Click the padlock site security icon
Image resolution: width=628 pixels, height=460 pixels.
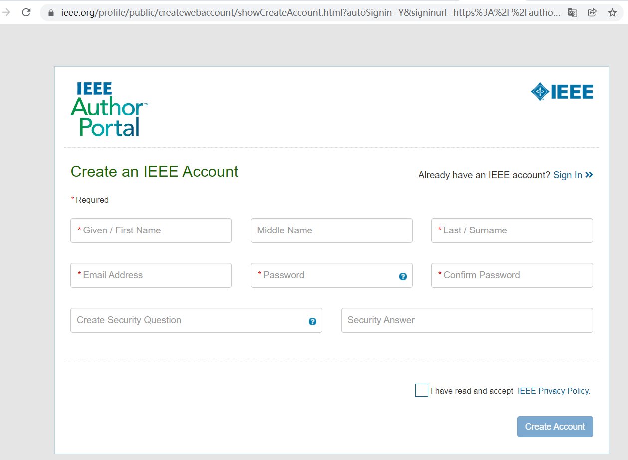click(50, 12)
